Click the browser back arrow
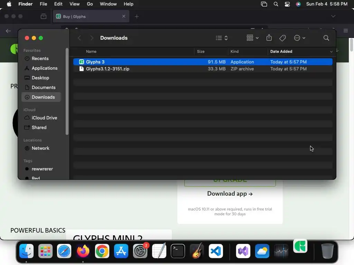This screenshot has width=354, height=265. coord(8,31)
